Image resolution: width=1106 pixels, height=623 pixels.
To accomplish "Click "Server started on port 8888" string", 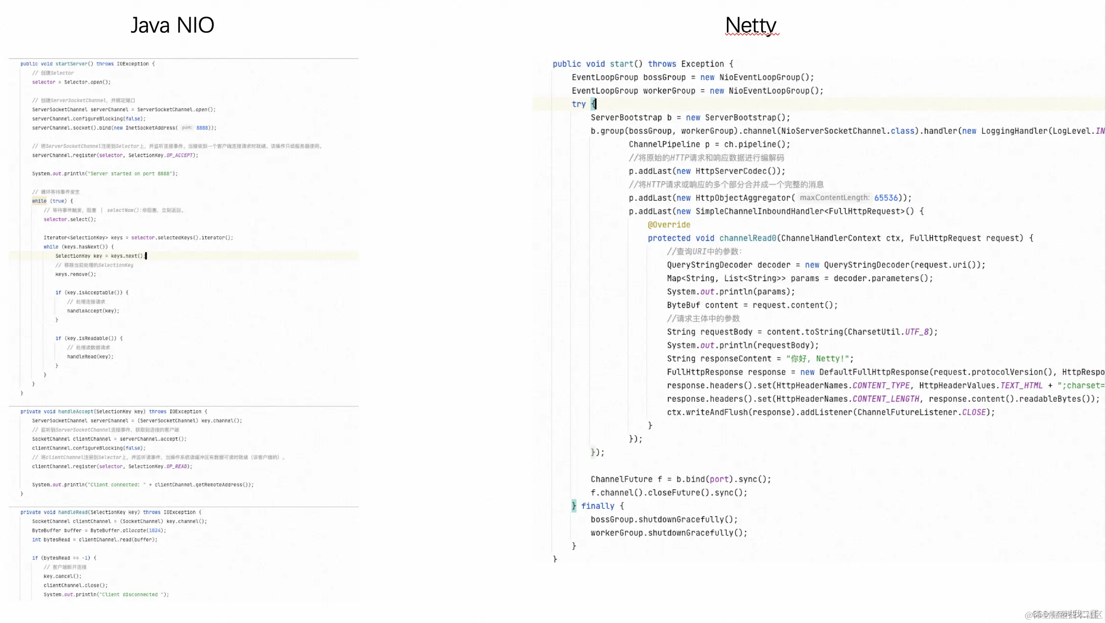I will tap(130, 174).
